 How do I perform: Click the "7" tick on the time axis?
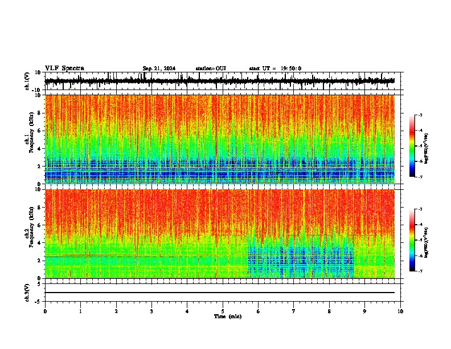coord(294,311)
